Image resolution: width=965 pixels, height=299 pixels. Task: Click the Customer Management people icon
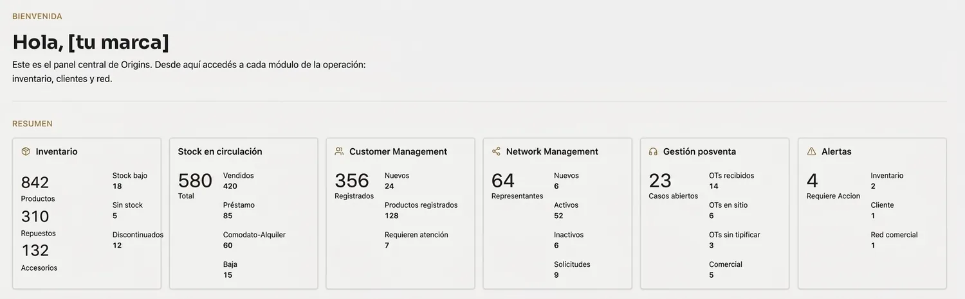click(339, 151)
